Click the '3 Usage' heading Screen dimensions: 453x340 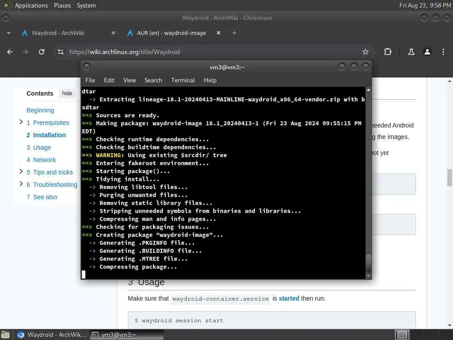click(146, 282)
